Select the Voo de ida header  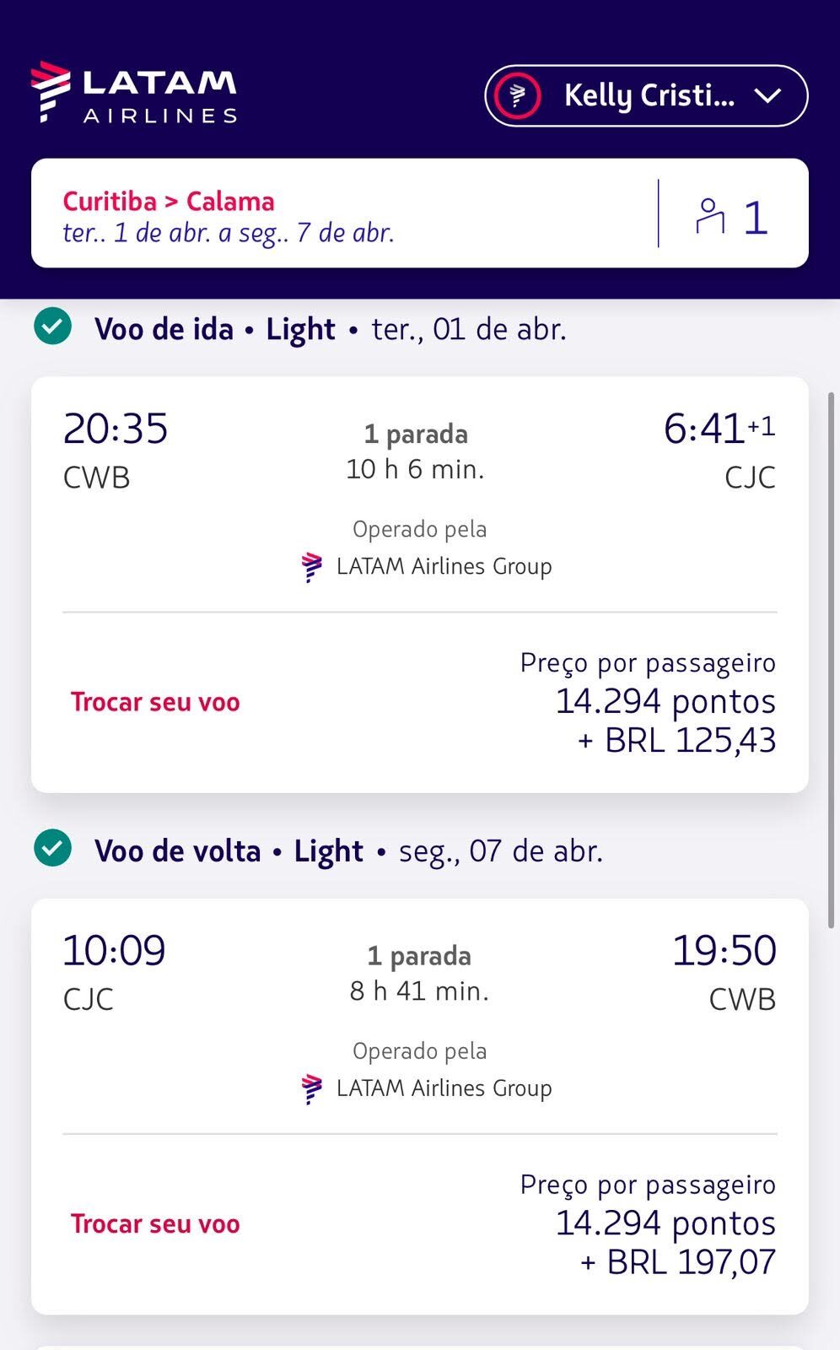point(164,329)
